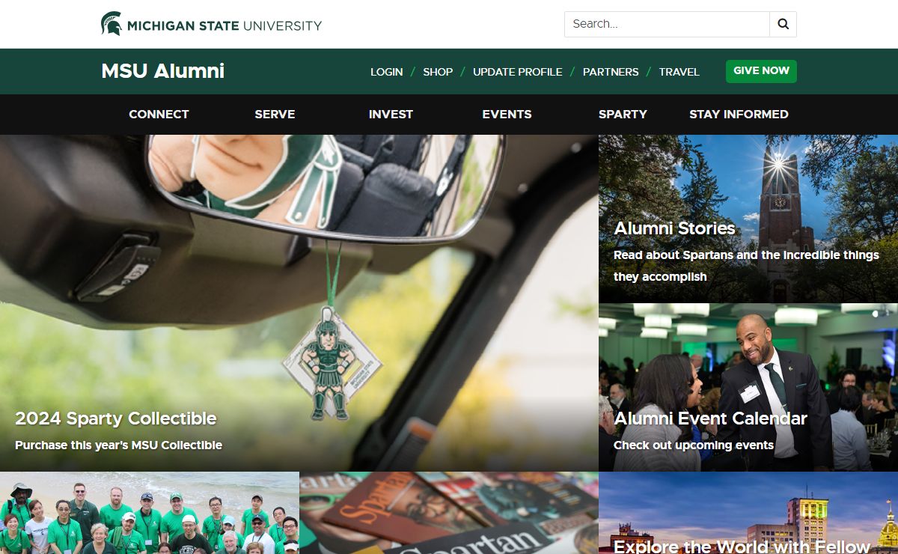The width and height of the screenshot is (898, 554).
Task: Type in the Search input field
Action: click(666, 24)
